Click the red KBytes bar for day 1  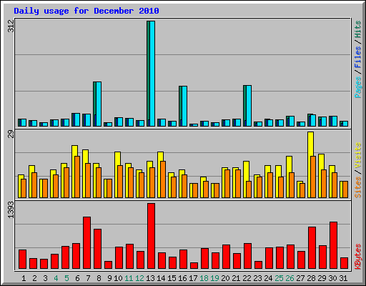[22, 260]
